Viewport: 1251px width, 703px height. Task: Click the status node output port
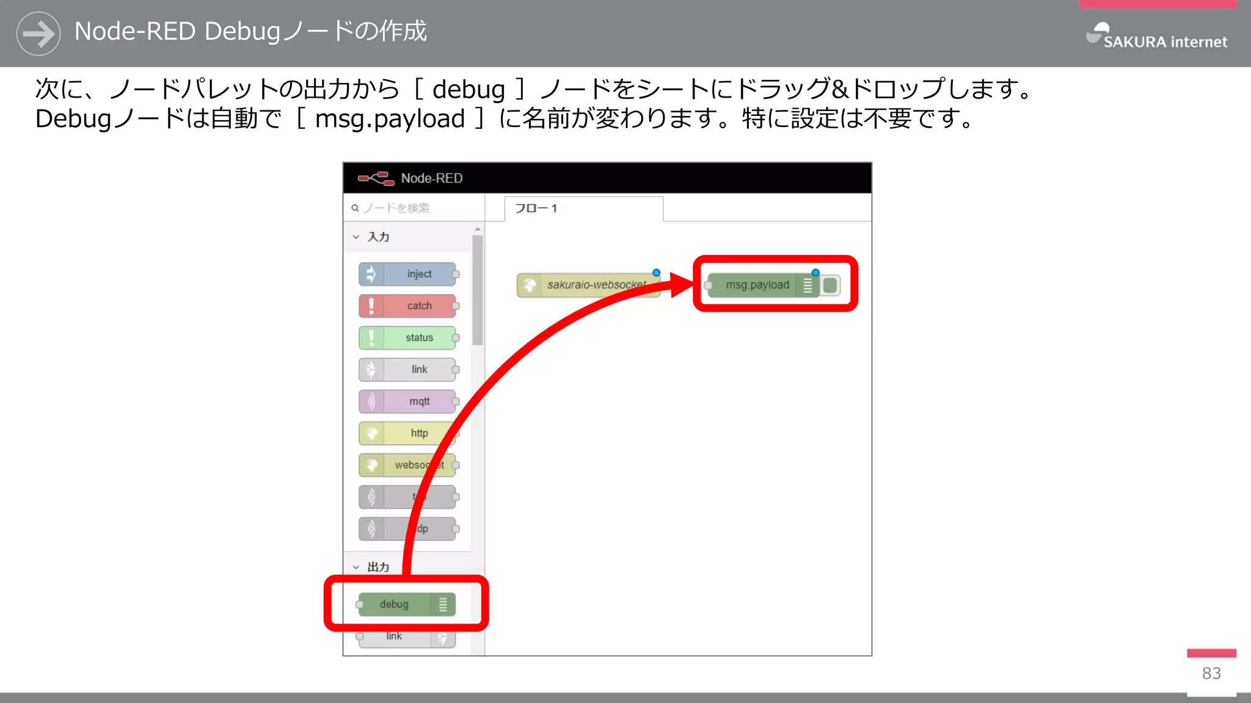pos(456,337)
